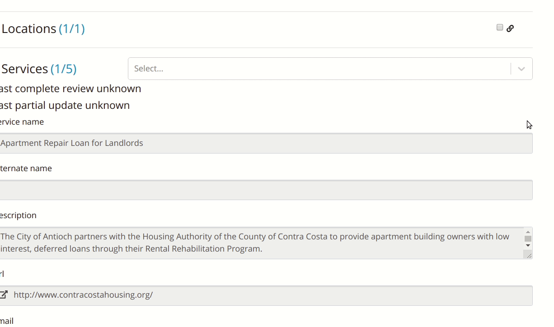Open the (1/1) link next to Locations
The image size is (554, 327).
[72, 28]
